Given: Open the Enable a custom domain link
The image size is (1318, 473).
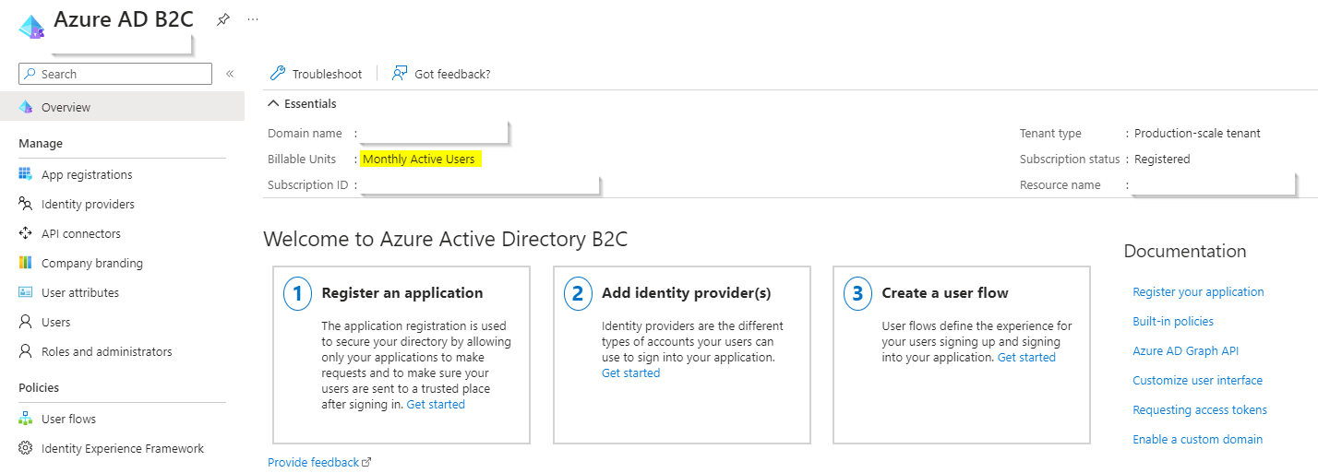Looking at the screenshot, I should click(1197, 439).
